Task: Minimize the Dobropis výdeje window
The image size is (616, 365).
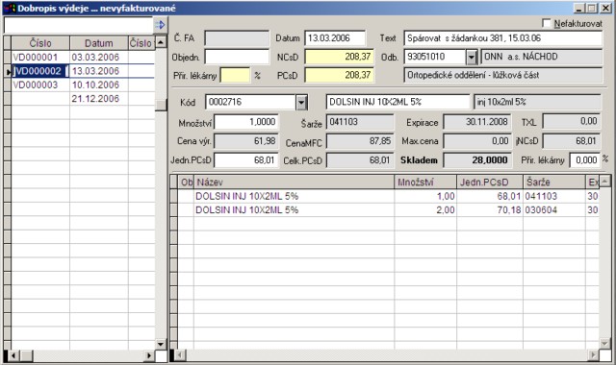Action: pos(578,9)
